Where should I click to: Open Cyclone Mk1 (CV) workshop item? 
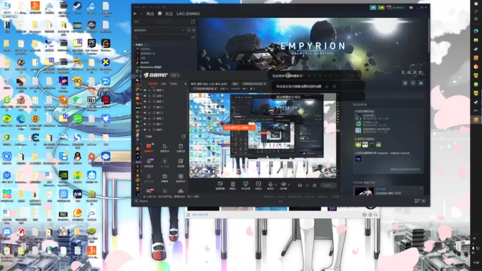[x=388, y=193]
